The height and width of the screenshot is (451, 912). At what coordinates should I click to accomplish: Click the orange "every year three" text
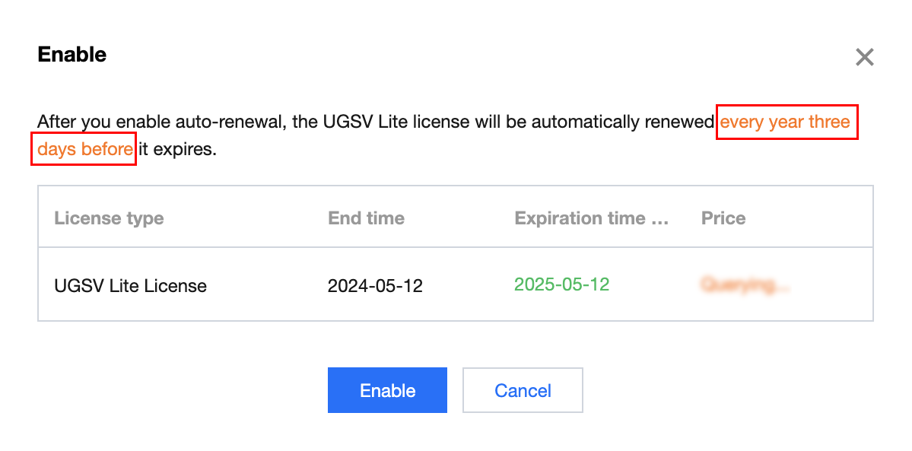coord(785,122)
